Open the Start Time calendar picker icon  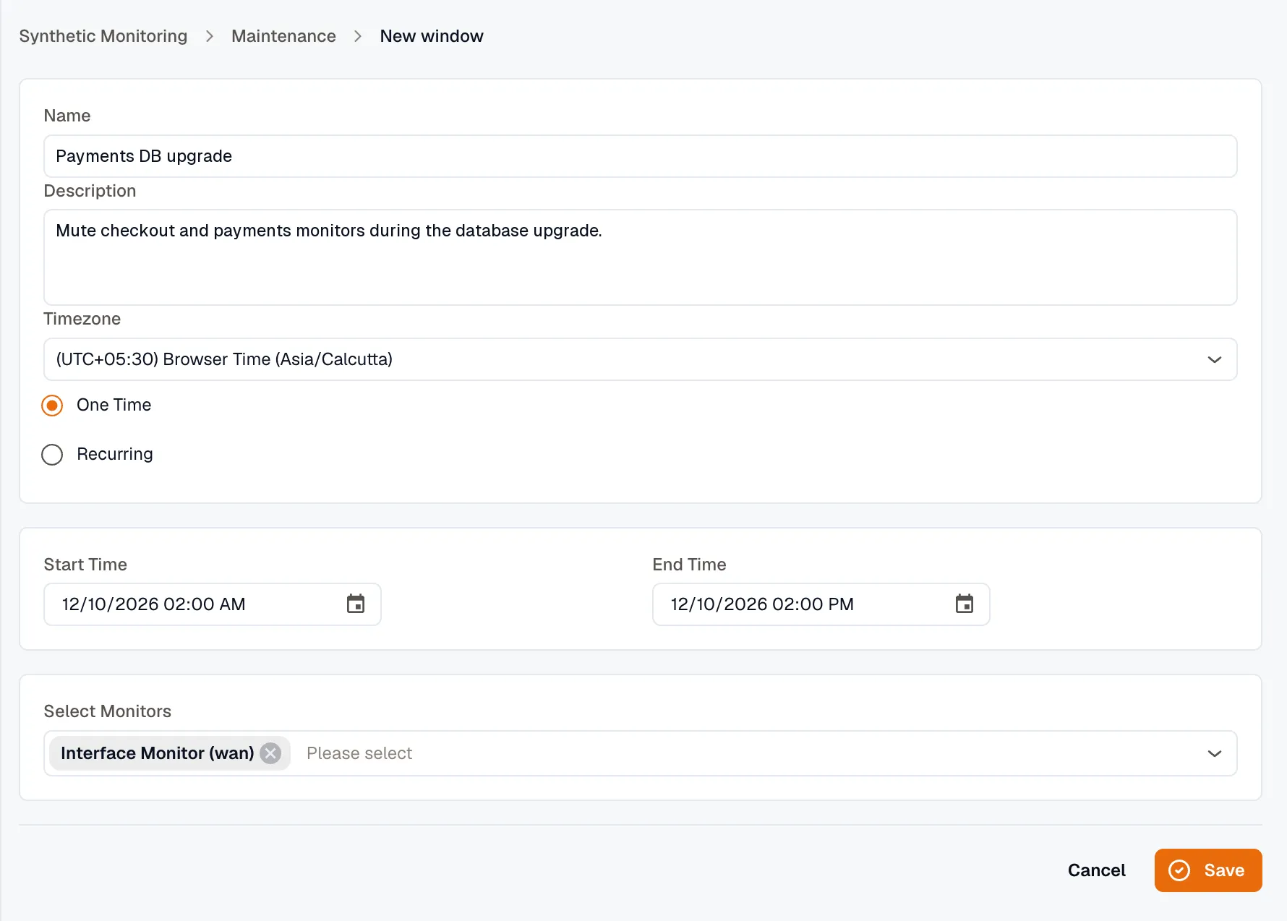[356, 604]
